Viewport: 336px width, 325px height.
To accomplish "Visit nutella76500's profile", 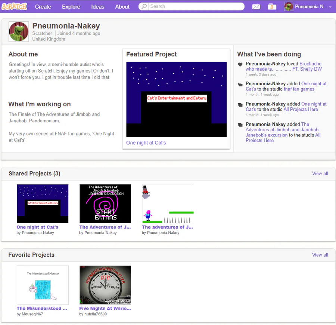I will point(96,314).
